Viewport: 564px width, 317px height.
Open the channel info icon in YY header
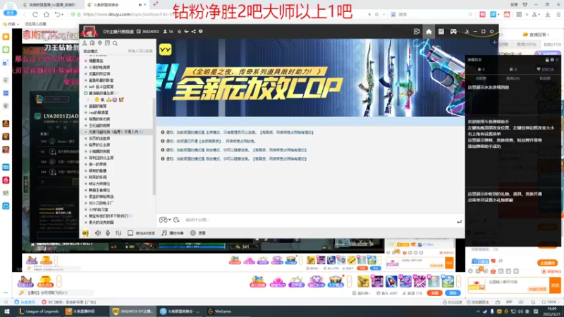click(201, 32)
